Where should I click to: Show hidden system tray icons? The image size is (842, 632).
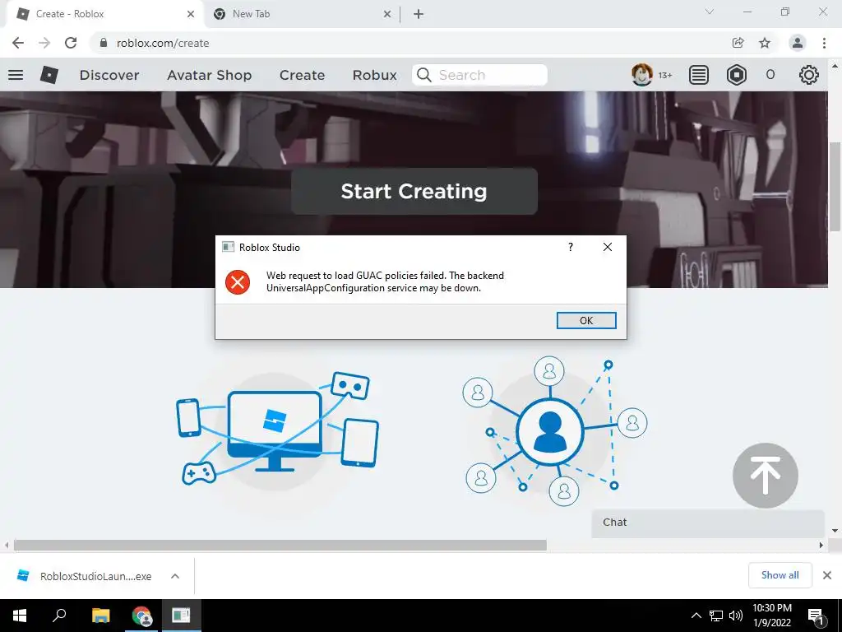point(696,616)
